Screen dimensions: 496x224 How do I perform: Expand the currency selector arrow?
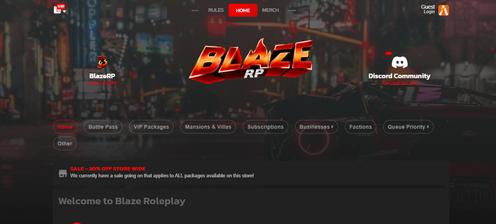tap(65, 11)
